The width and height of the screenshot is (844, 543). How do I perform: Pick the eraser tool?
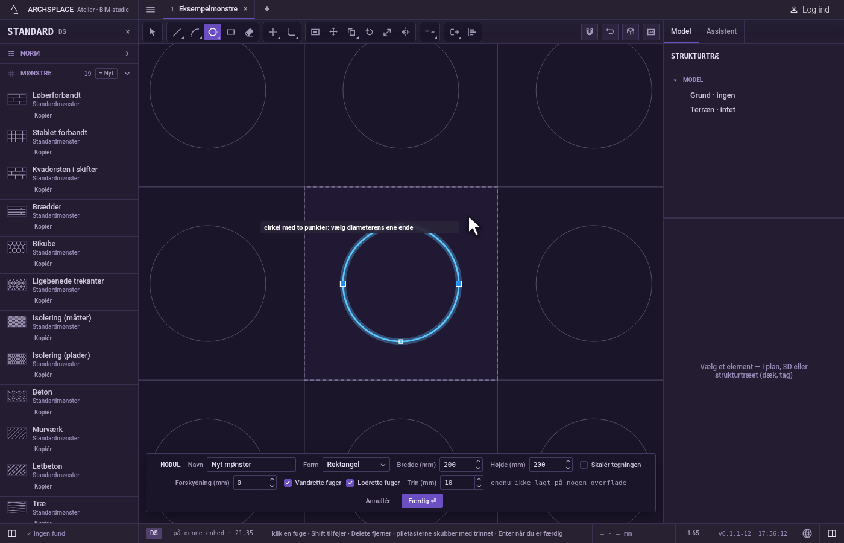(249, 32)
